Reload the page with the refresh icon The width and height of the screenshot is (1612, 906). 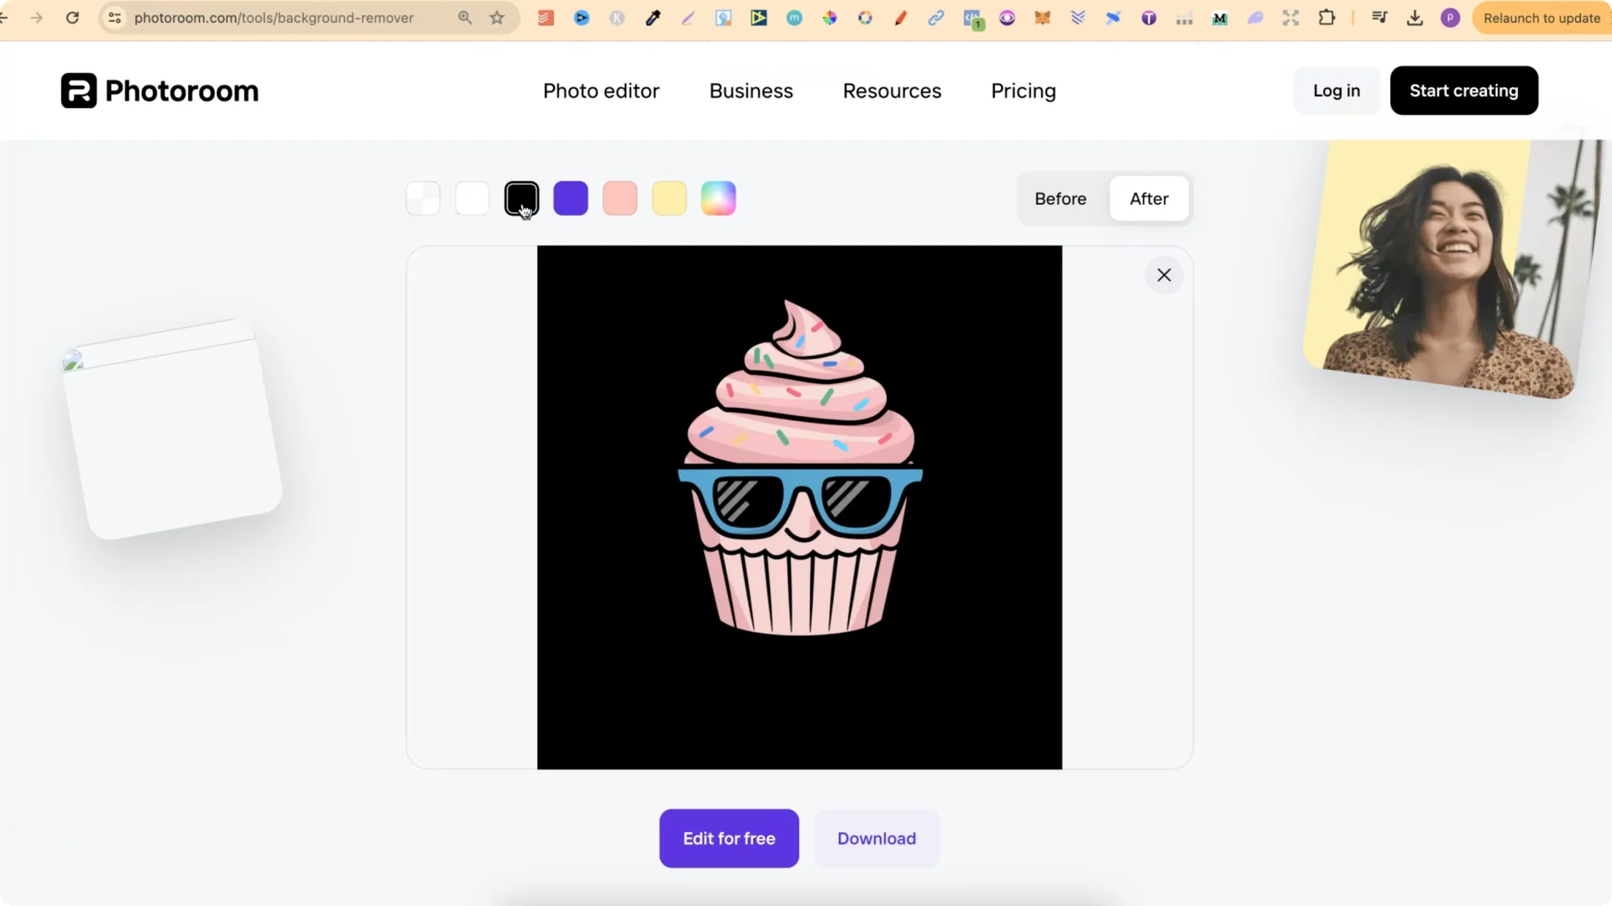pyautogui.click(x=73, y=18)
